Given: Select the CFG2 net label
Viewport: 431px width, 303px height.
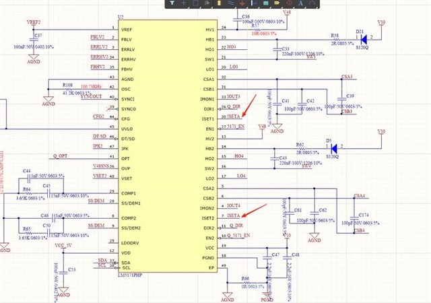Looking at the screenshot, I should click(x=98, y=116).
